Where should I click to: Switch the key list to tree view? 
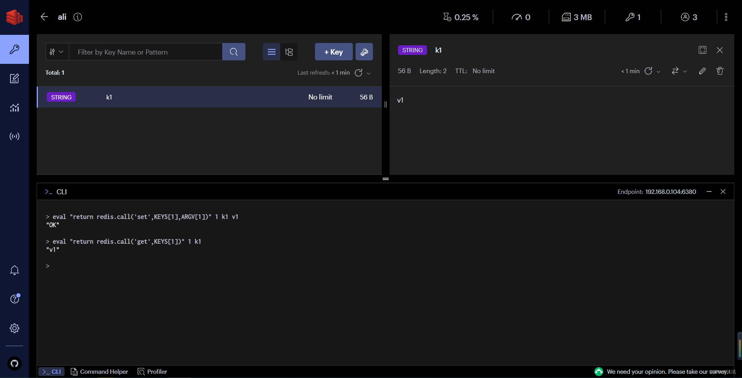[289, 51]
